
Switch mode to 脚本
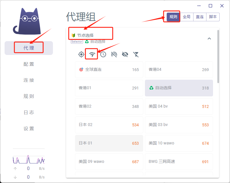[213, 17]
